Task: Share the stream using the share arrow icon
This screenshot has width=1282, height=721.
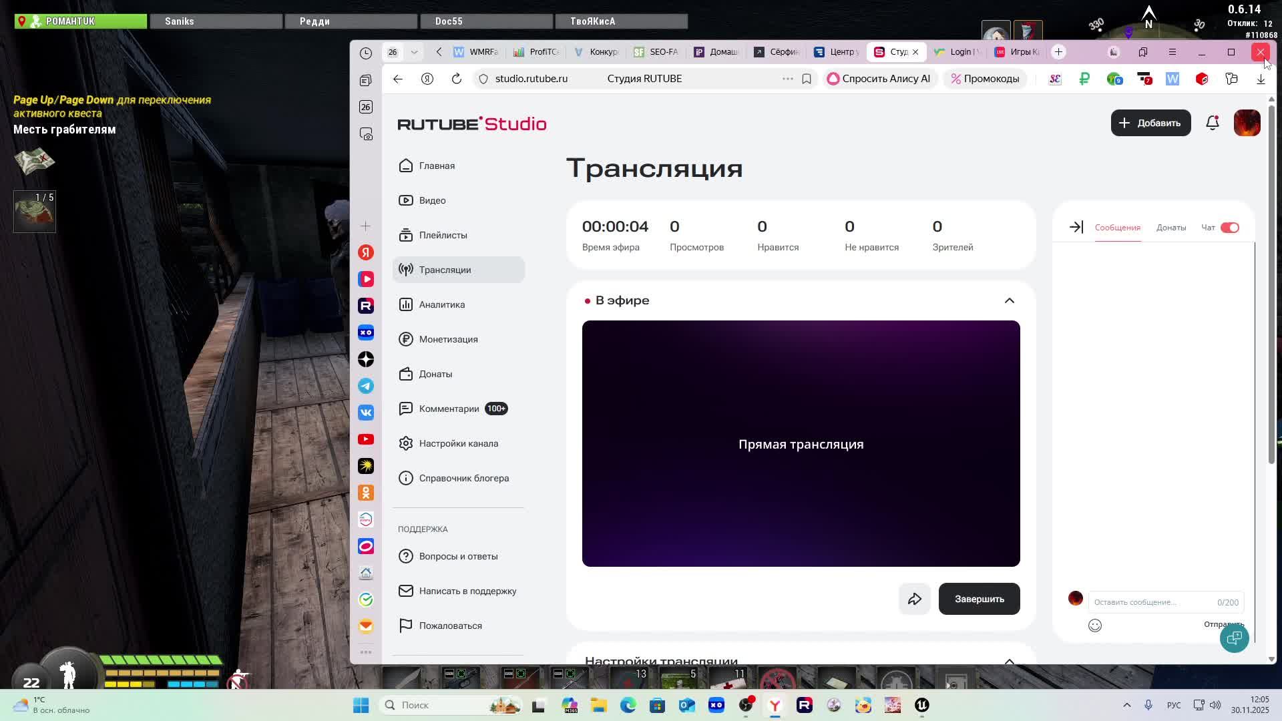Action: coord(915,599)
